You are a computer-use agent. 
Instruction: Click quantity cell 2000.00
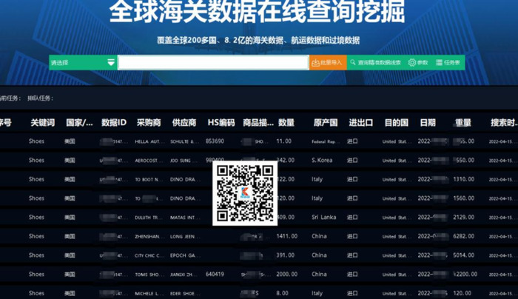[x=287, y=275]
